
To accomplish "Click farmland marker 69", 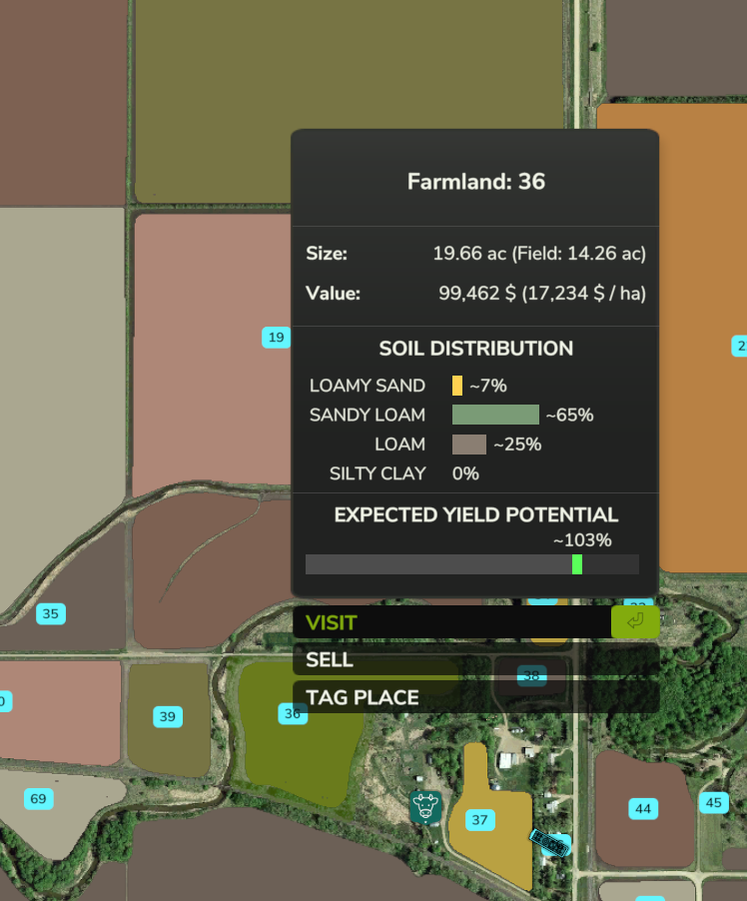I will [x=38, y=798].
